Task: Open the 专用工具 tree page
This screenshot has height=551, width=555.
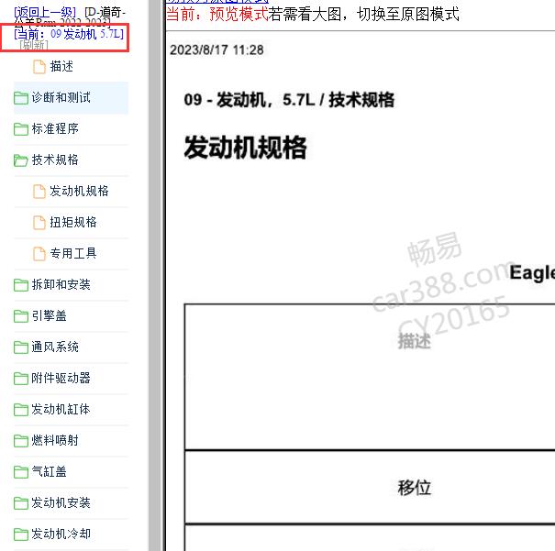Action: (x=73, y=253)
